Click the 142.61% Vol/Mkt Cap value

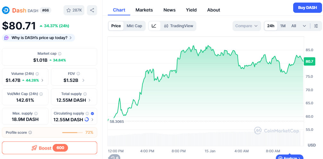[x=25, y=100]
